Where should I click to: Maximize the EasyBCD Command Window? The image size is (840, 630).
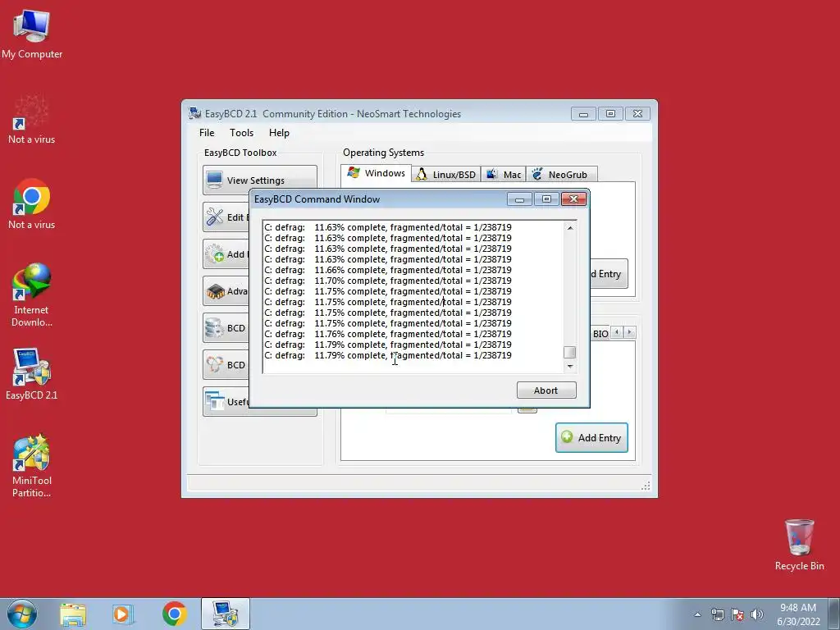(x=546, y=199)
